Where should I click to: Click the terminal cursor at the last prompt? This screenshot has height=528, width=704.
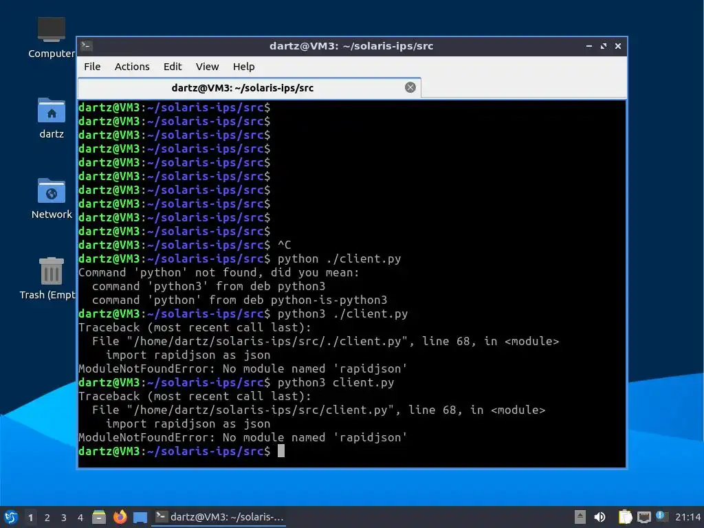[x=281, y=451]
